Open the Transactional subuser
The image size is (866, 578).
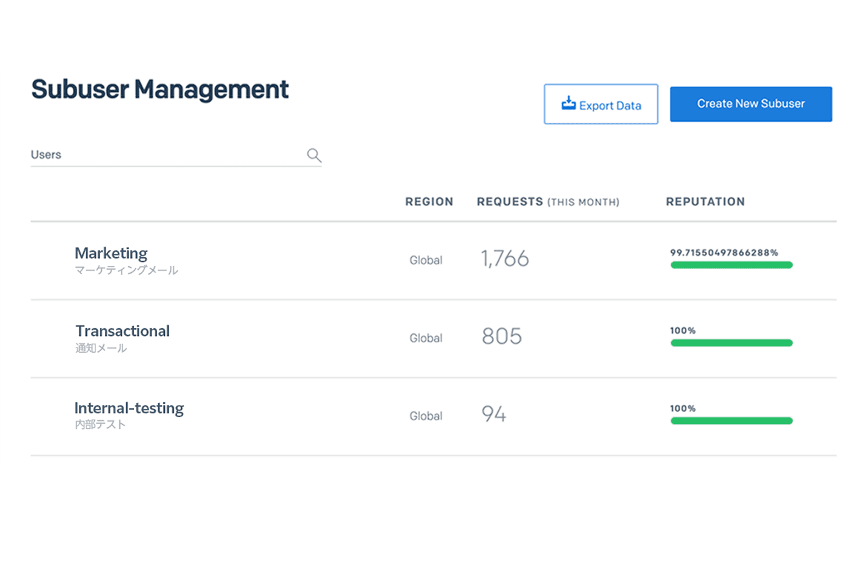click(x=122, y=331)
